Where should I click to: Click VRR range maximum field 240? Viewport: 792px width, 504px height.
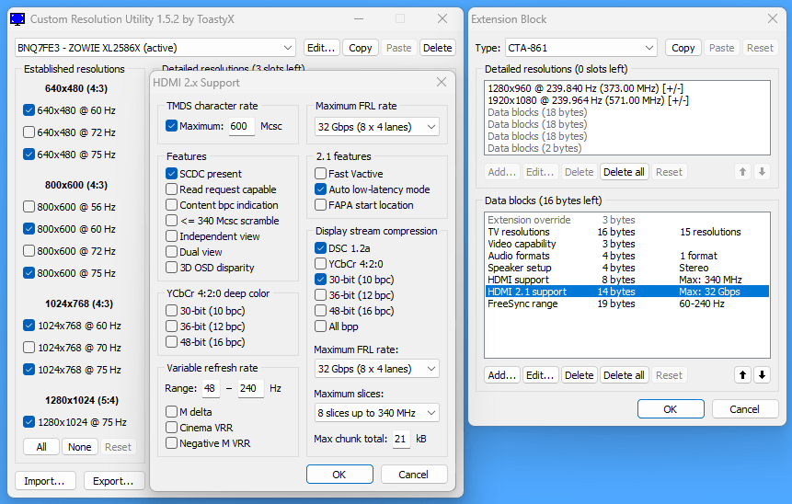tap(250, 388)
